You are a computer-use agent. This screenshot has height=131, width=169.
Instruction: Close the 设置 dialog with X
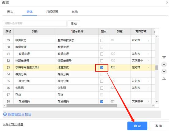coord(167,2)
